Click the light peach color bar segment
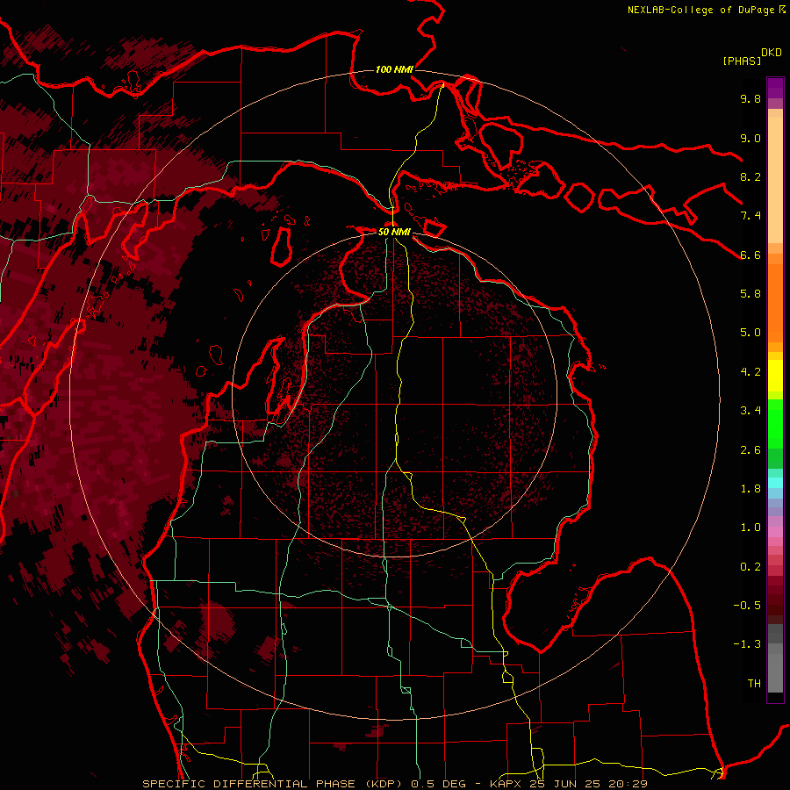This screenshot has width=790, height=790. click(x=775, y=182)
